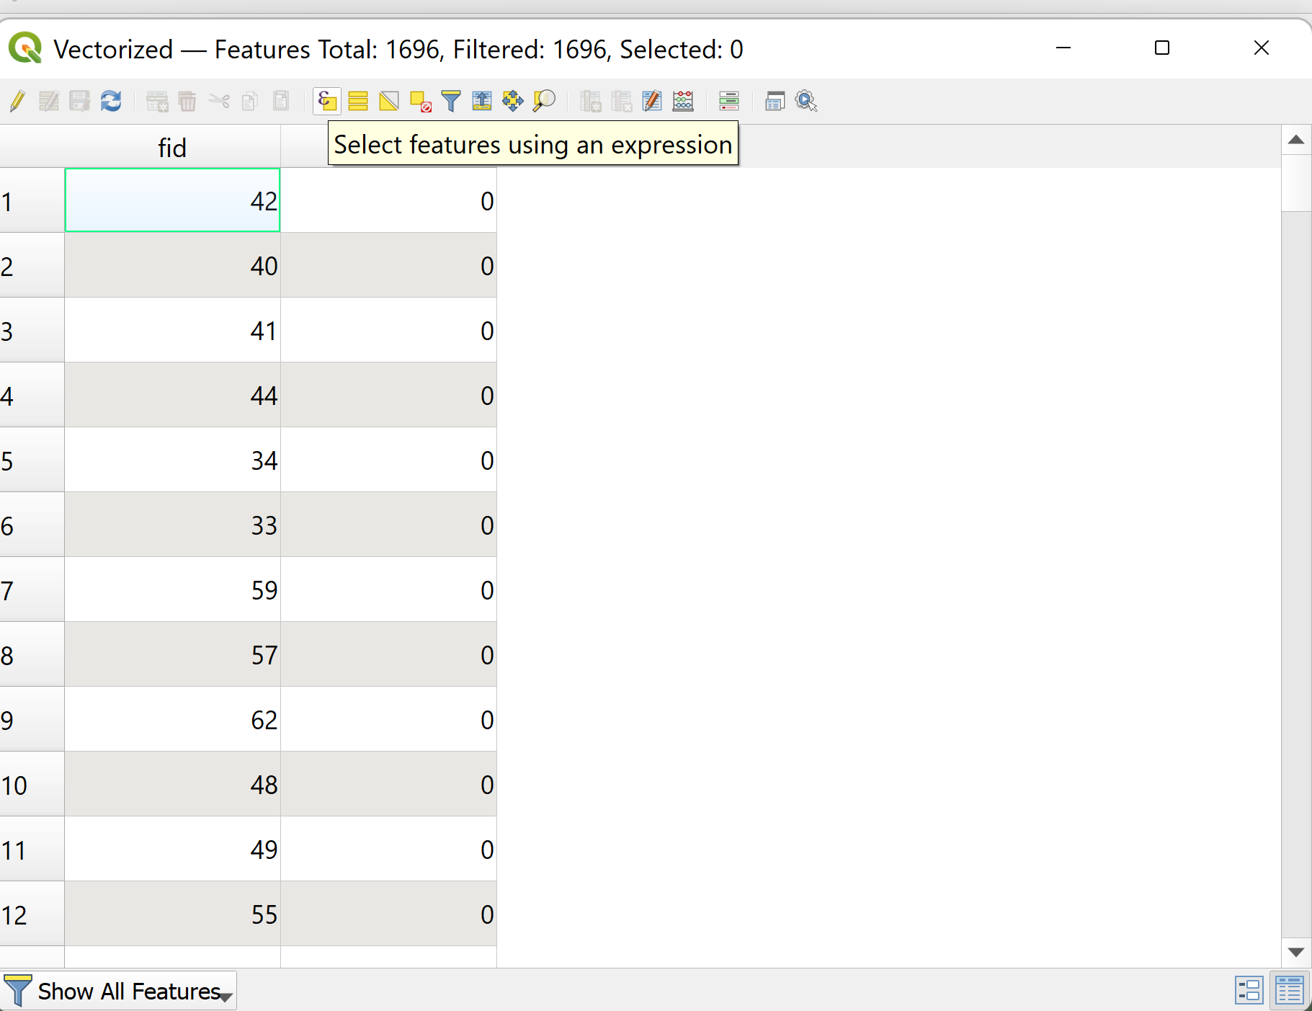Pan map to selected rows icon
This screenshot has height=1011, width=1312.
(x=513, y=101)
